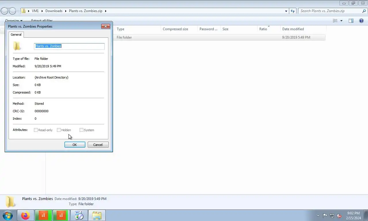Click the Plants vs. Zombies name in details pane
This screenshot has height=221, width=368.
[x=37, y=199]
